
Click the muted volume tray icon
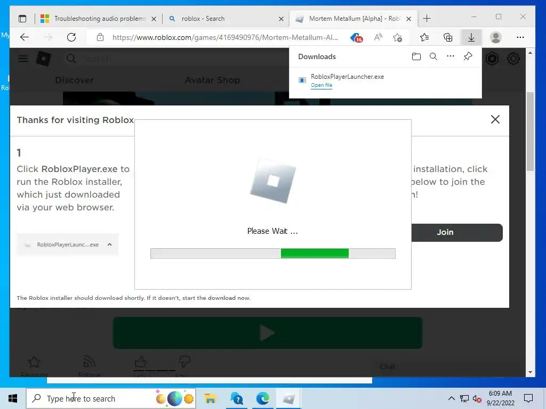(x=477, y=398)
